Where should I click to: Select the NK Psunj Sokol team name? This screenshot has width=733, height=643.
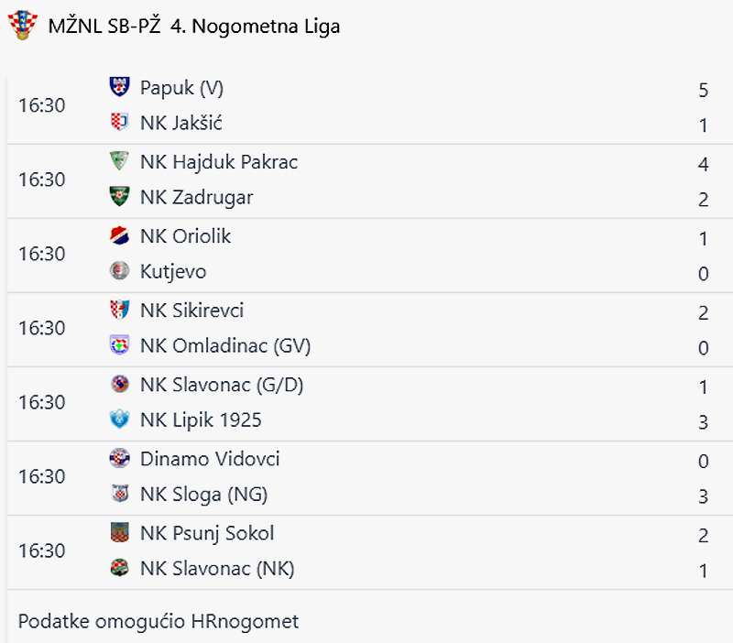(x=207, y=533)
